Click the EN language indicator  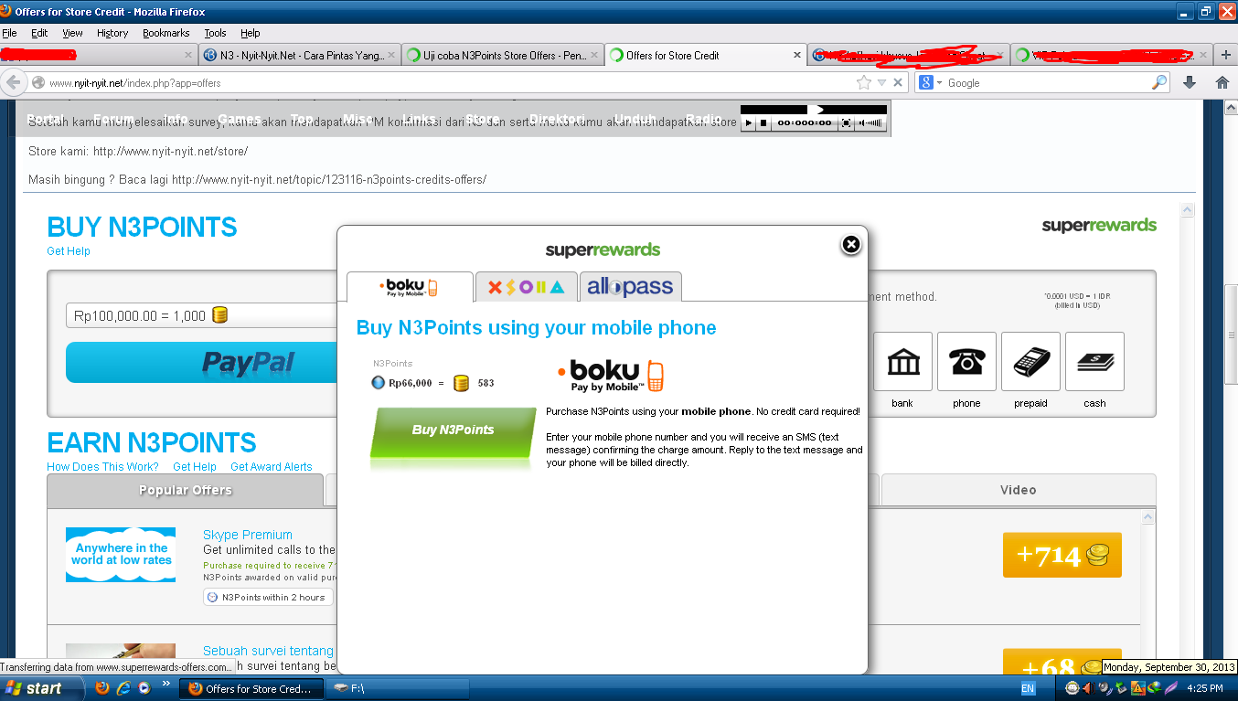[x=1028, y=688]
